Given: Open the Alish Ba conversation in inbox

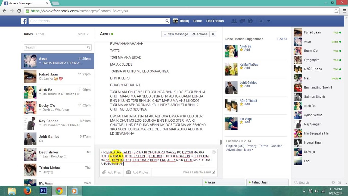Looking at the screenshot, I should [58, 92].
